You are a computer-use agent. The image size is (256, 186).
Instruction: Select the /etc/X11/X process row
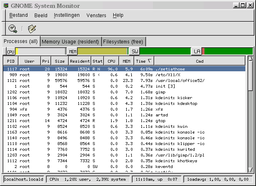pos(124,75)
